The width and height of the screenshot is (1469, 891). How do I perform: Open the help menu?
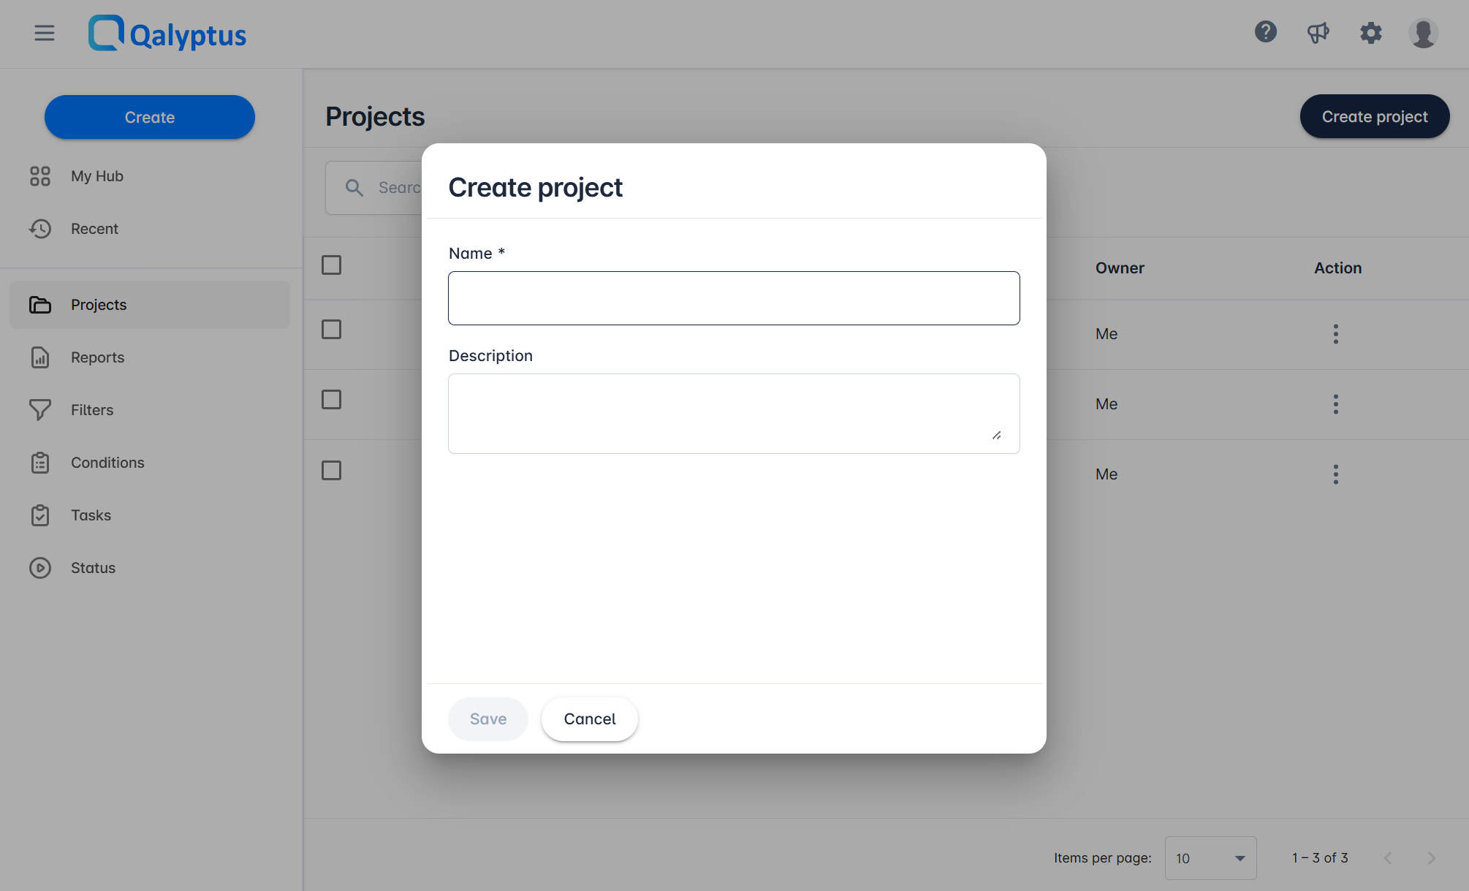[x=1266, y=32]
